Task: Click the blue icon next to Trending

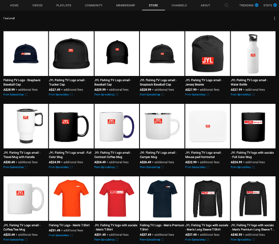Action: [x=257, y=5]
